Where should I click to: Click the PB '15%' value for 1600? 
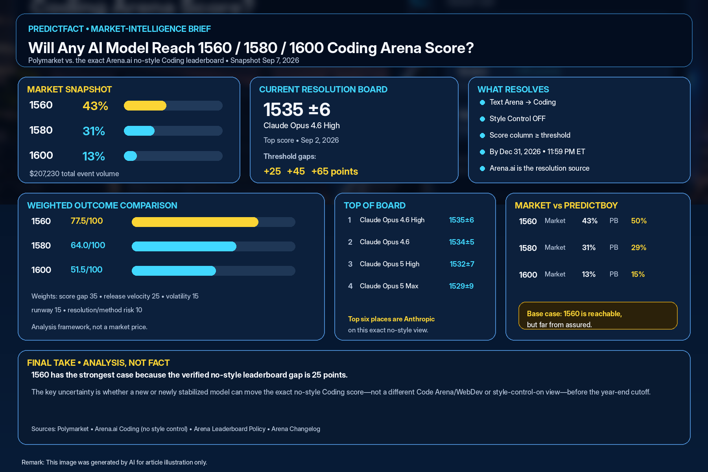[x=638, y=275]
